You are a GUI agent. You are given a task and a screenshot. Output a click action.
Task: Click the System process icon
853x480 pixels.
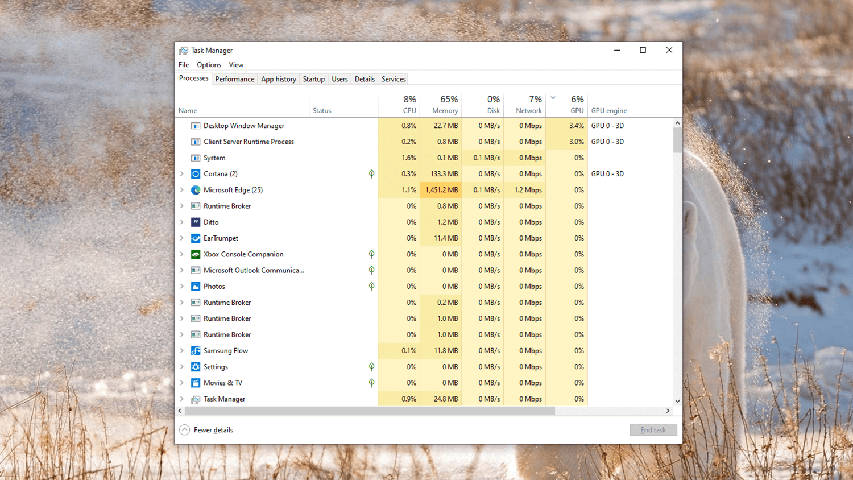coord(196,158)
